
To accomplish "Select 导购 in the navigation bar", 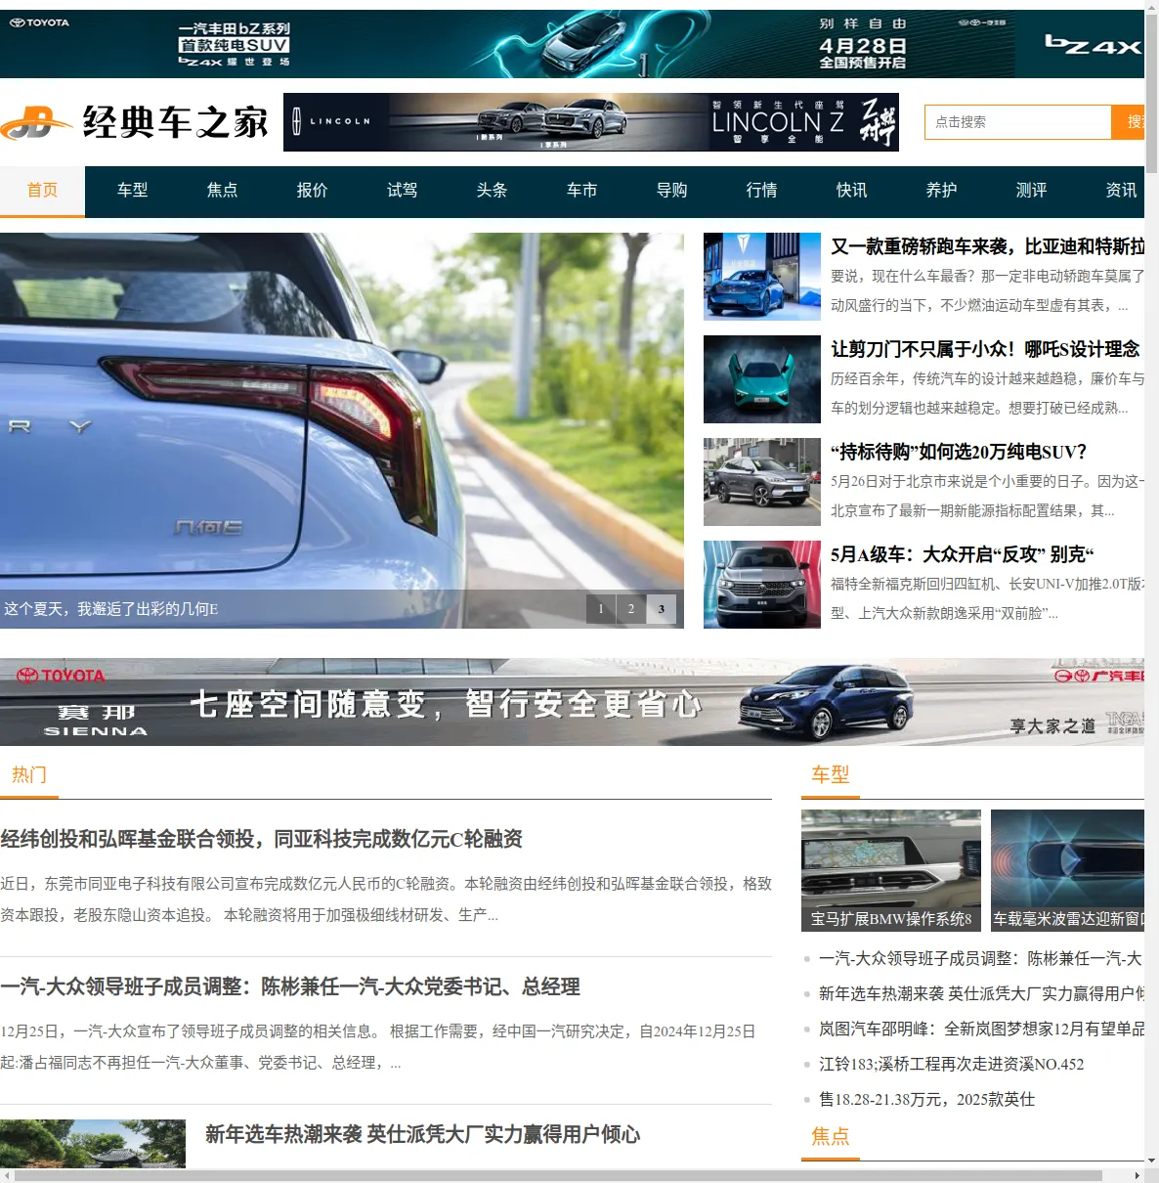I will tap(672, 191).
